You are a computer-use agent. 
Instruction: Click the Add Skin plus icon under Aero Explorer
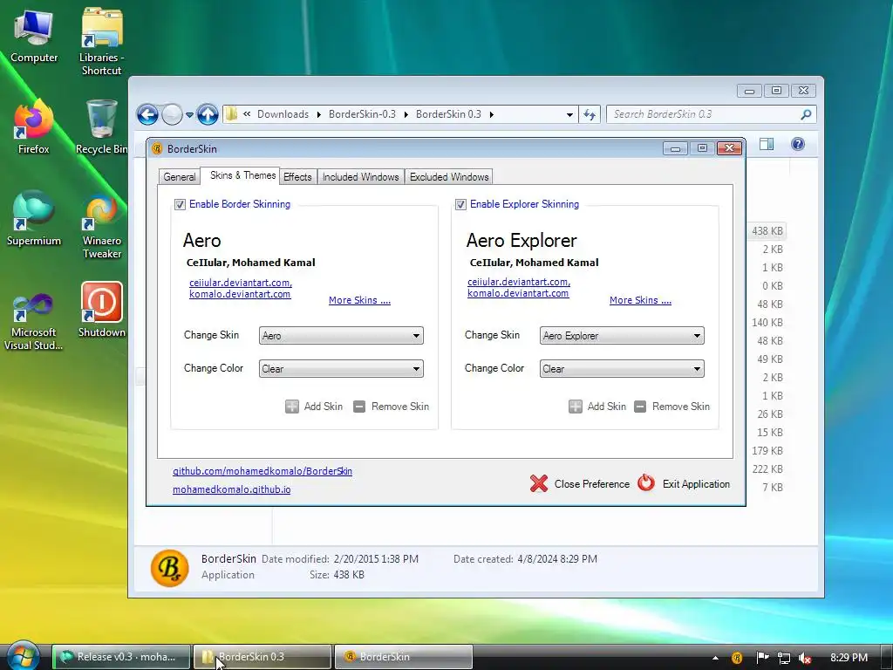[x=576, y=407]
